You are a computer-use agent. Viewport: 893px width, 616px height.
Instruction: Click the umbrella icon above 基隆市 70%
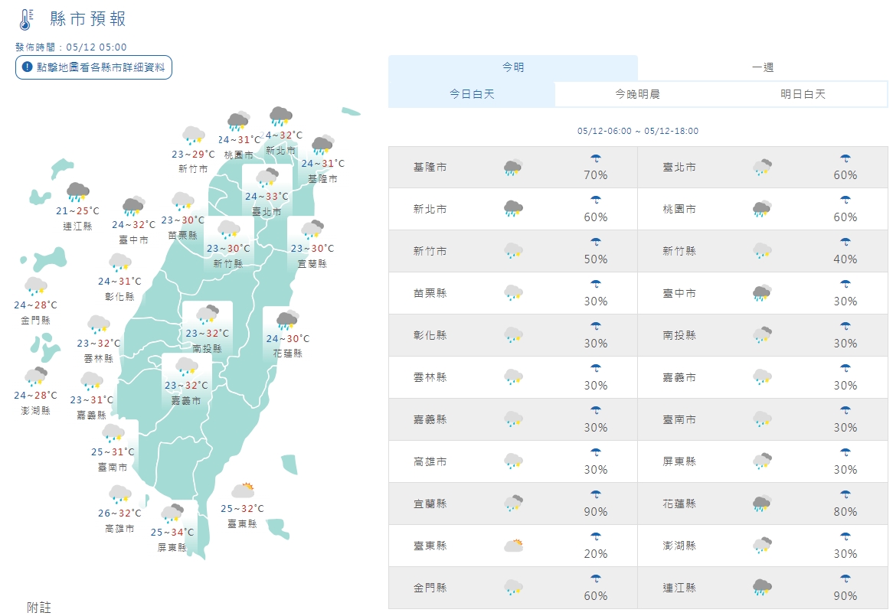[596, 158]
